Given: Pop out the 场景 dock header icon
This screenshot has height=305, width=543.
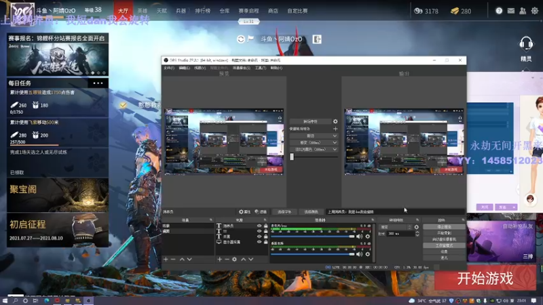Looking at the screenshot, I should tap(211, 220).
